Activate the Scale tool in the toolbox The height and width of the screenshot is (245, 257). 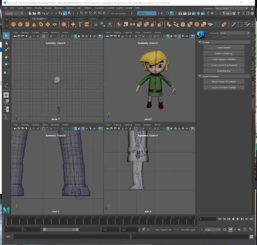6,71
